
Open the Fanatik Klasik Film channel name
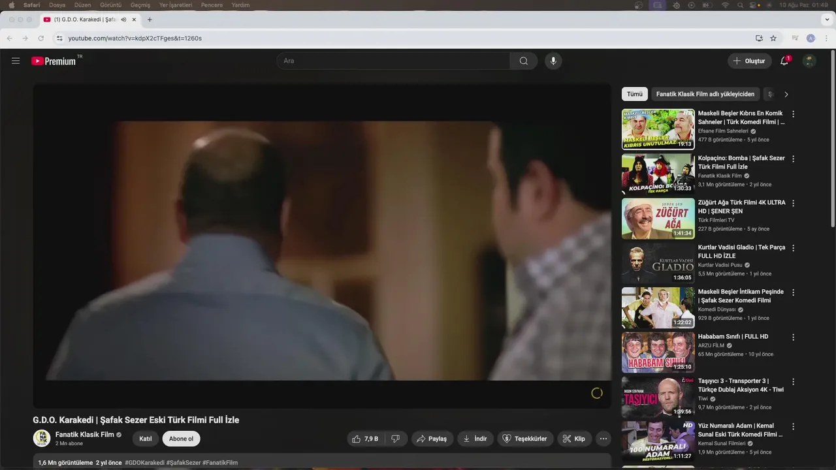85,434
